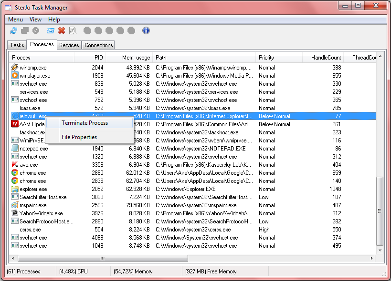Click memory usage value 79.568 KB
Viewport: 391px width, 281px height.
click(x=137, y=205)
